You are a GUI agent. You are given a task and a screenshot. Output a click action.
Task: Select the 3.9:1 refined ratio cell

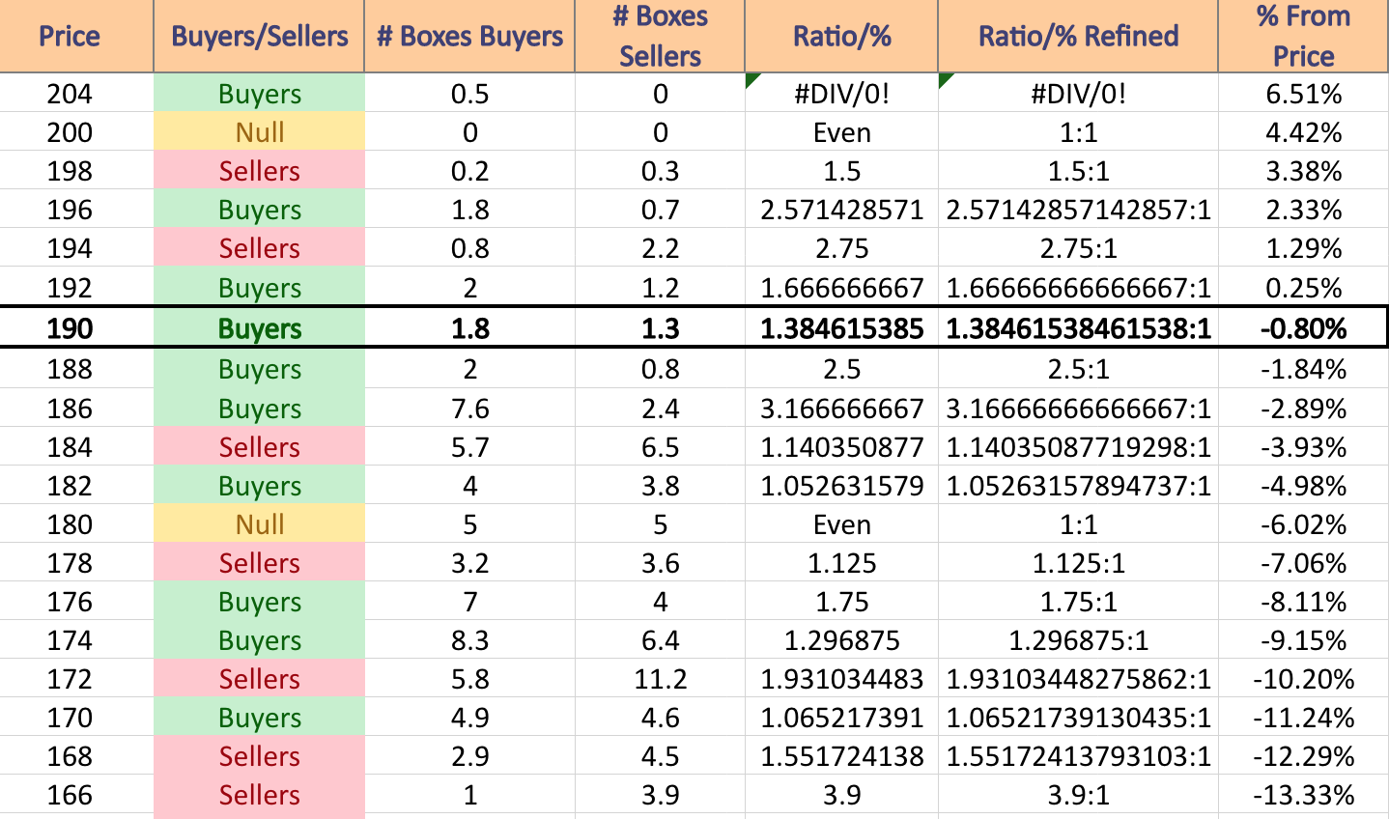coord(1078,794)
